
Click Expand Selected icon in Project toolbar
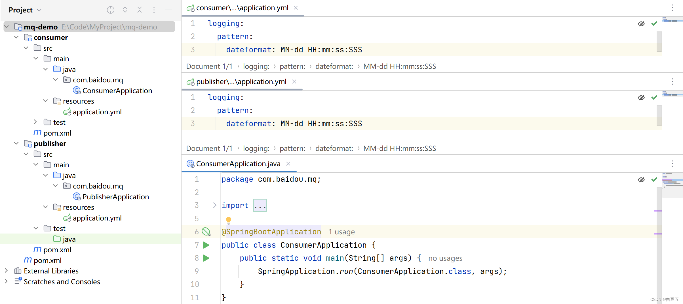pyautogui.click(x=125, y=10)
